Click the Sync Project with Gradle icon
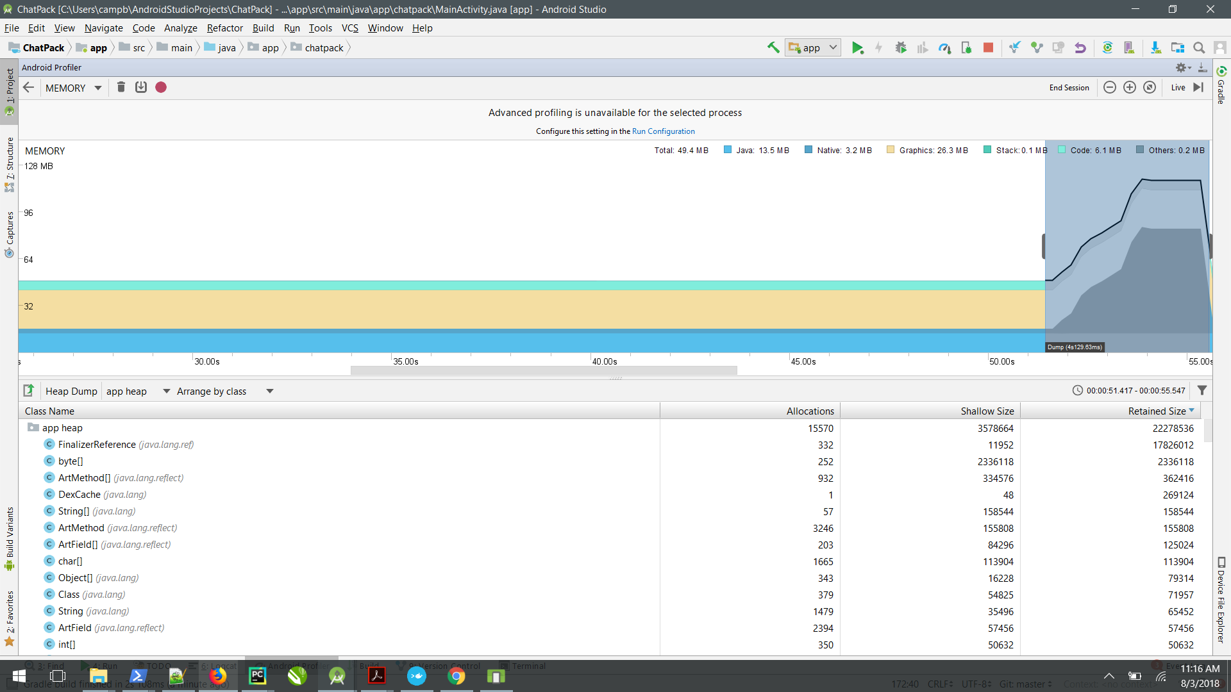The height and width of the screenshot is (692, 1231). coord(1107,47)
